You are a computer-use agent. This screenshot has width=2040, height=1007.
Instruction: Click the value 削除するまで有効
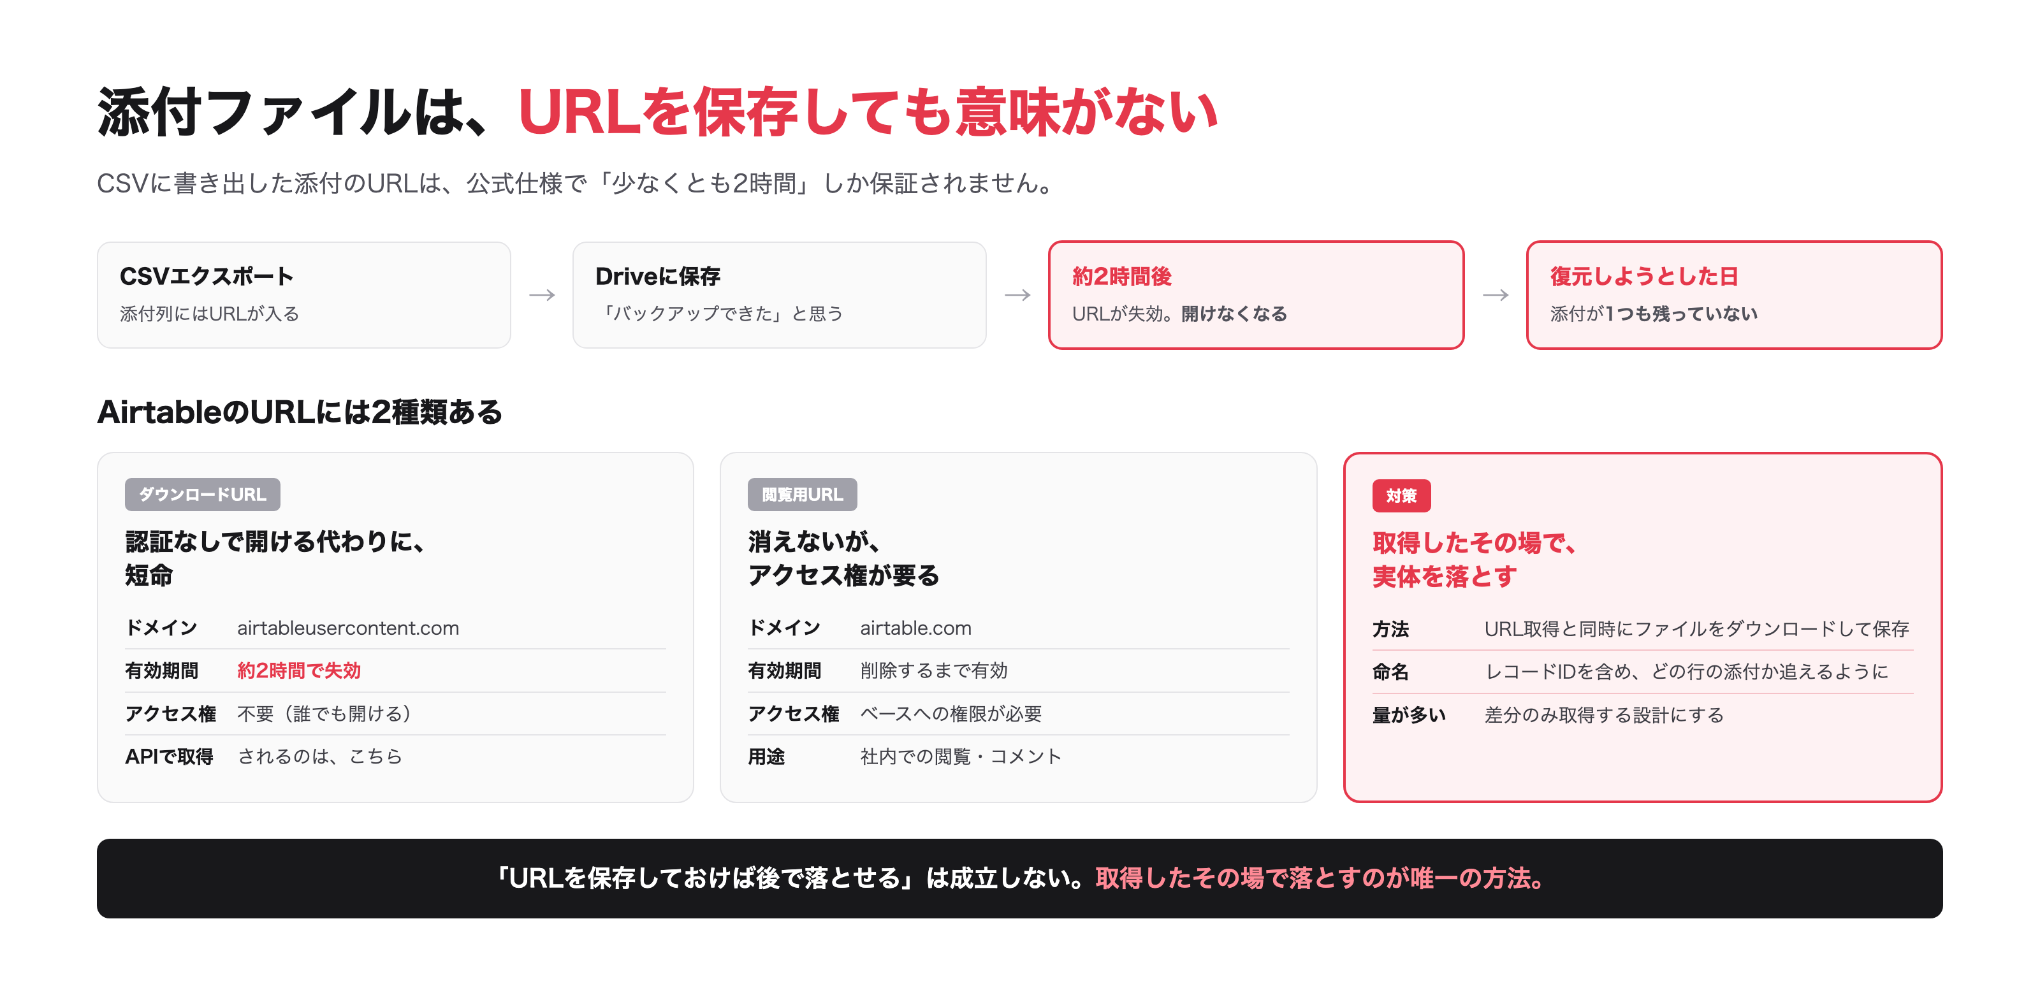point(935,670)
